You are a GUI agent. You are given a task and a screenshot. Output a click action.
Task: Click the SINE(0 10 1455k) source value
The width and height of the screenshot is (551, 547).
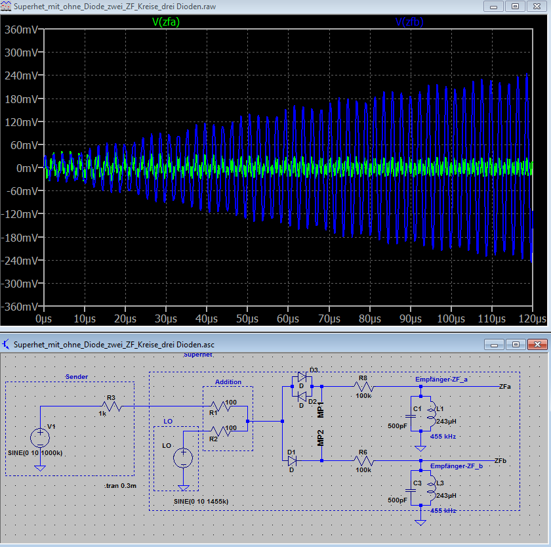201,502
